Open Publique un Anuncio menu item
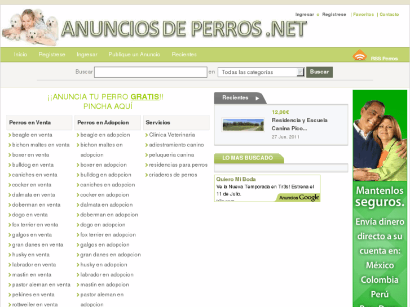 (x=134, y=54)
